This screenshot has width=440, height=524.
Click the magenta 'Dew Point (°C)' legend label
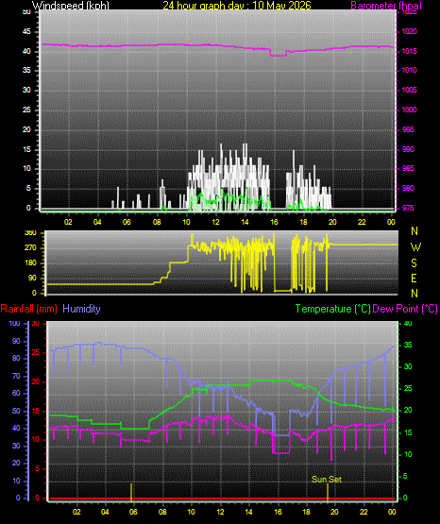click(x=405, y=309)
